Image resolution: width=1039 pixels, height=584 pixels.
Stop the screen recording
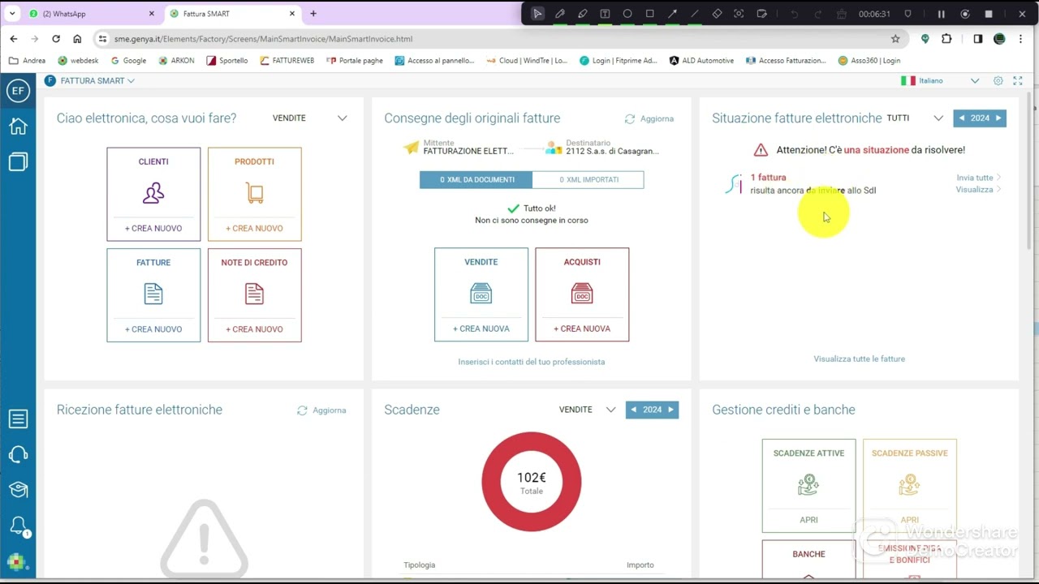point(989,14)
